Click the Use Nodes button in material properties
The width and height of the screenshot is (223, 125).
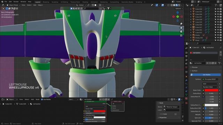pos(206,75)
